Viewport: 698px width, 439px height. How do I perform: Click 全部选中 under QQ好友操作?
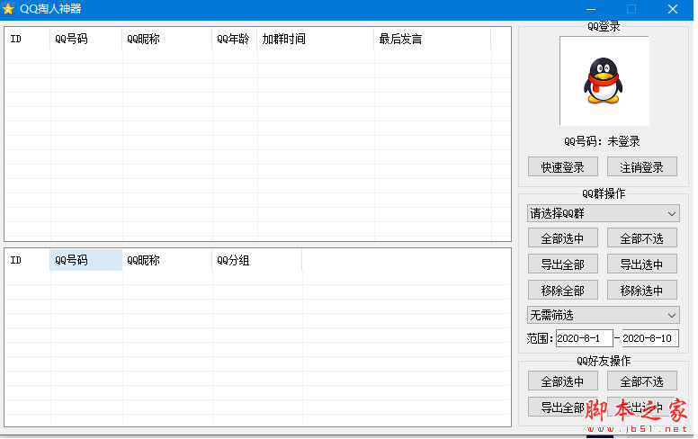[x=562, y=381]
